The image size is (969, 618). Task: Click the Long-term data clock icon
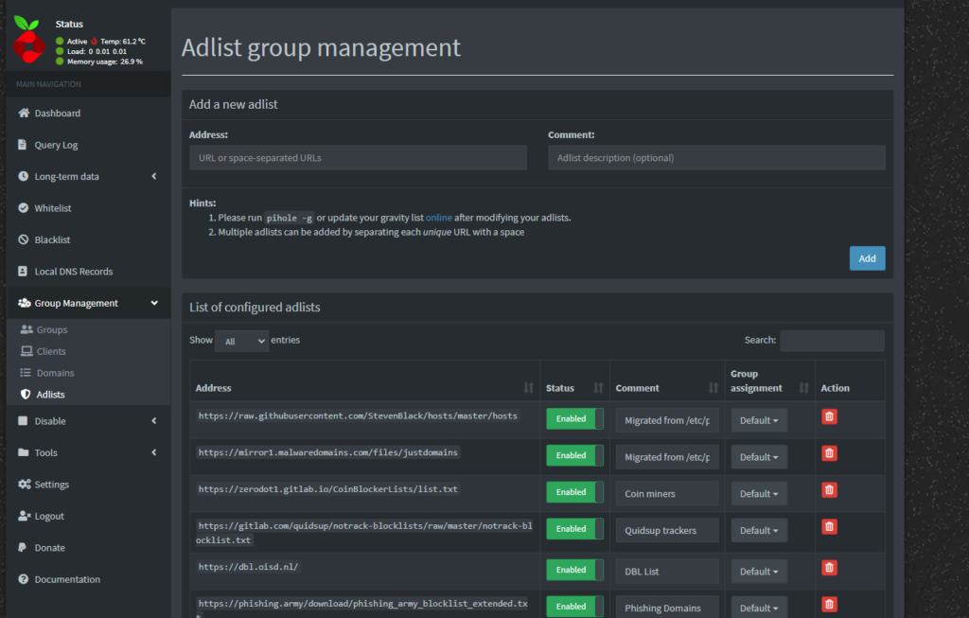click(23, 176)
